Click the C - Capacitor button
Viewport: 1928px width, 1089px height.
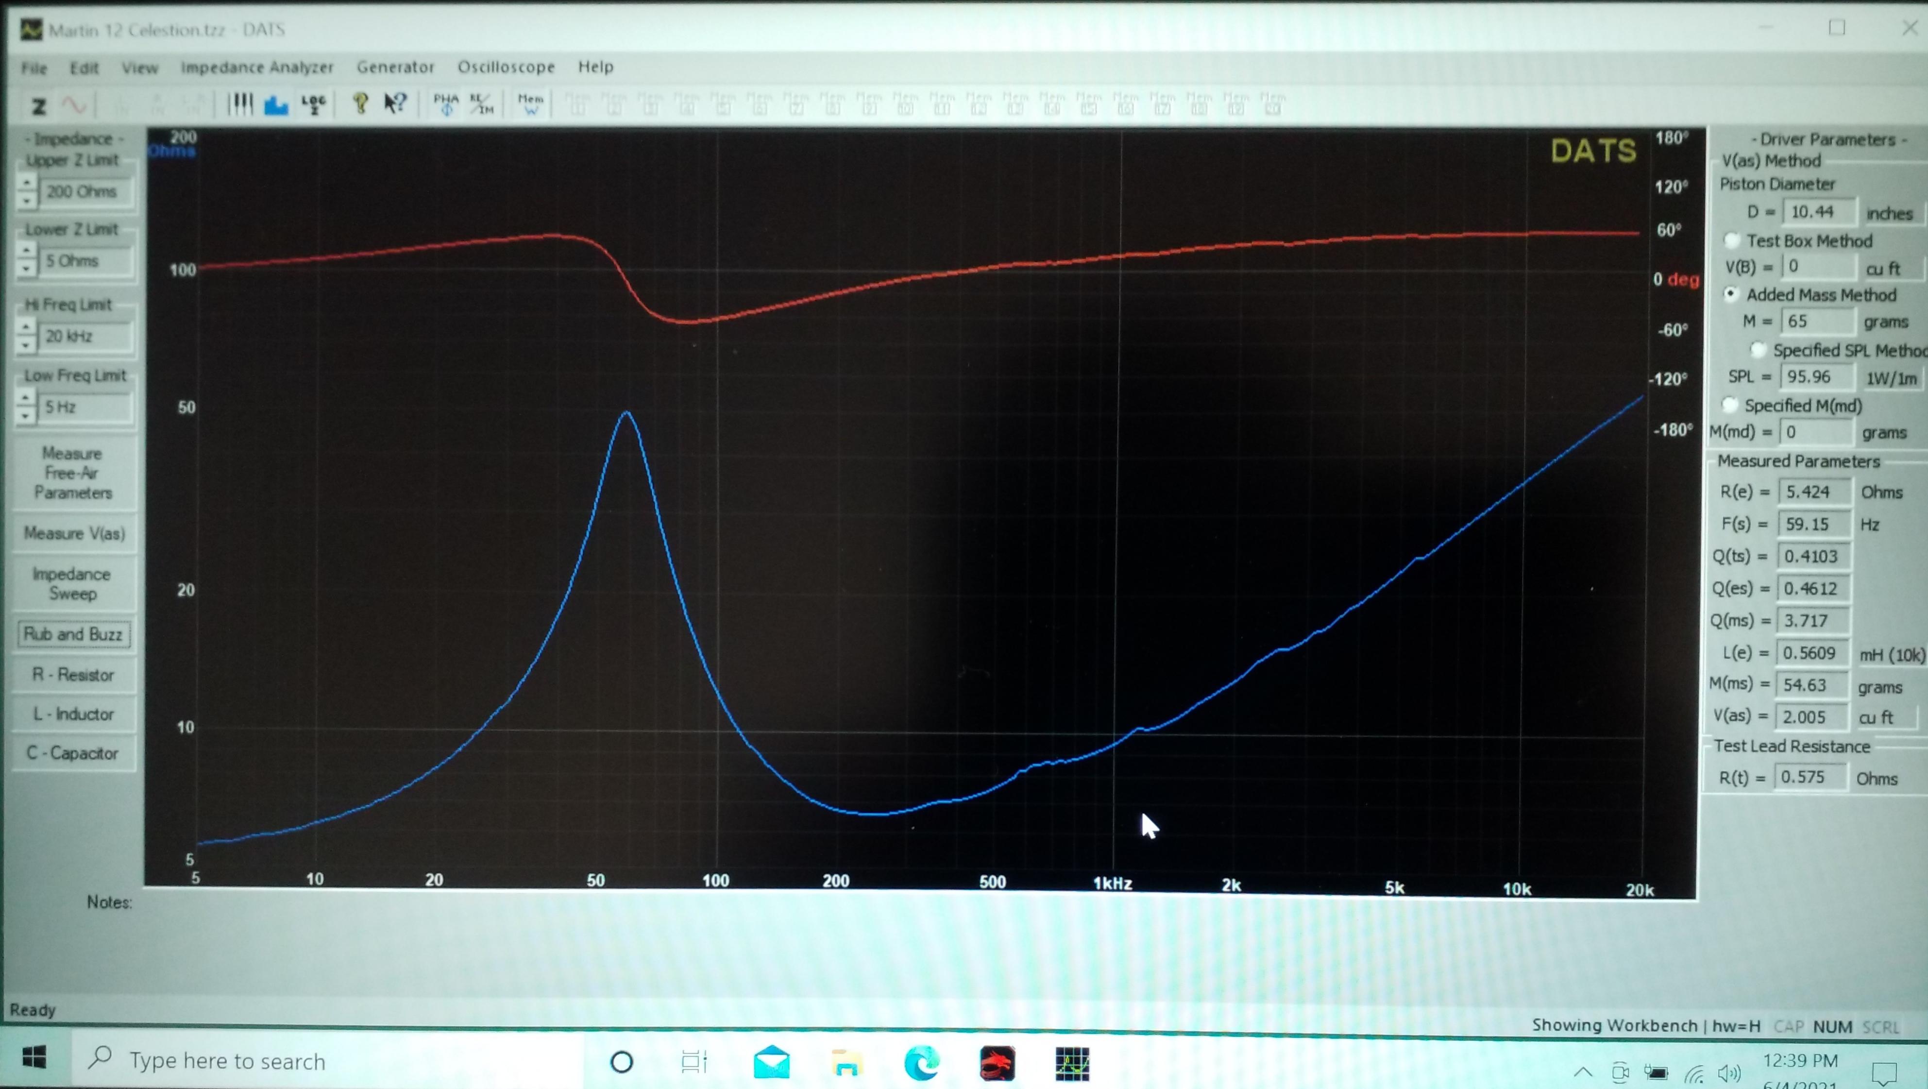pos(73,753)
